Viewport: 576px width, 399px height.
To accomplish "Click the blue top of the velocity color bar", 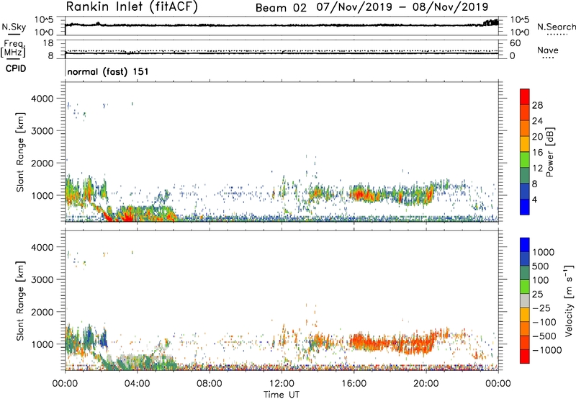I will tap(525, 245).
